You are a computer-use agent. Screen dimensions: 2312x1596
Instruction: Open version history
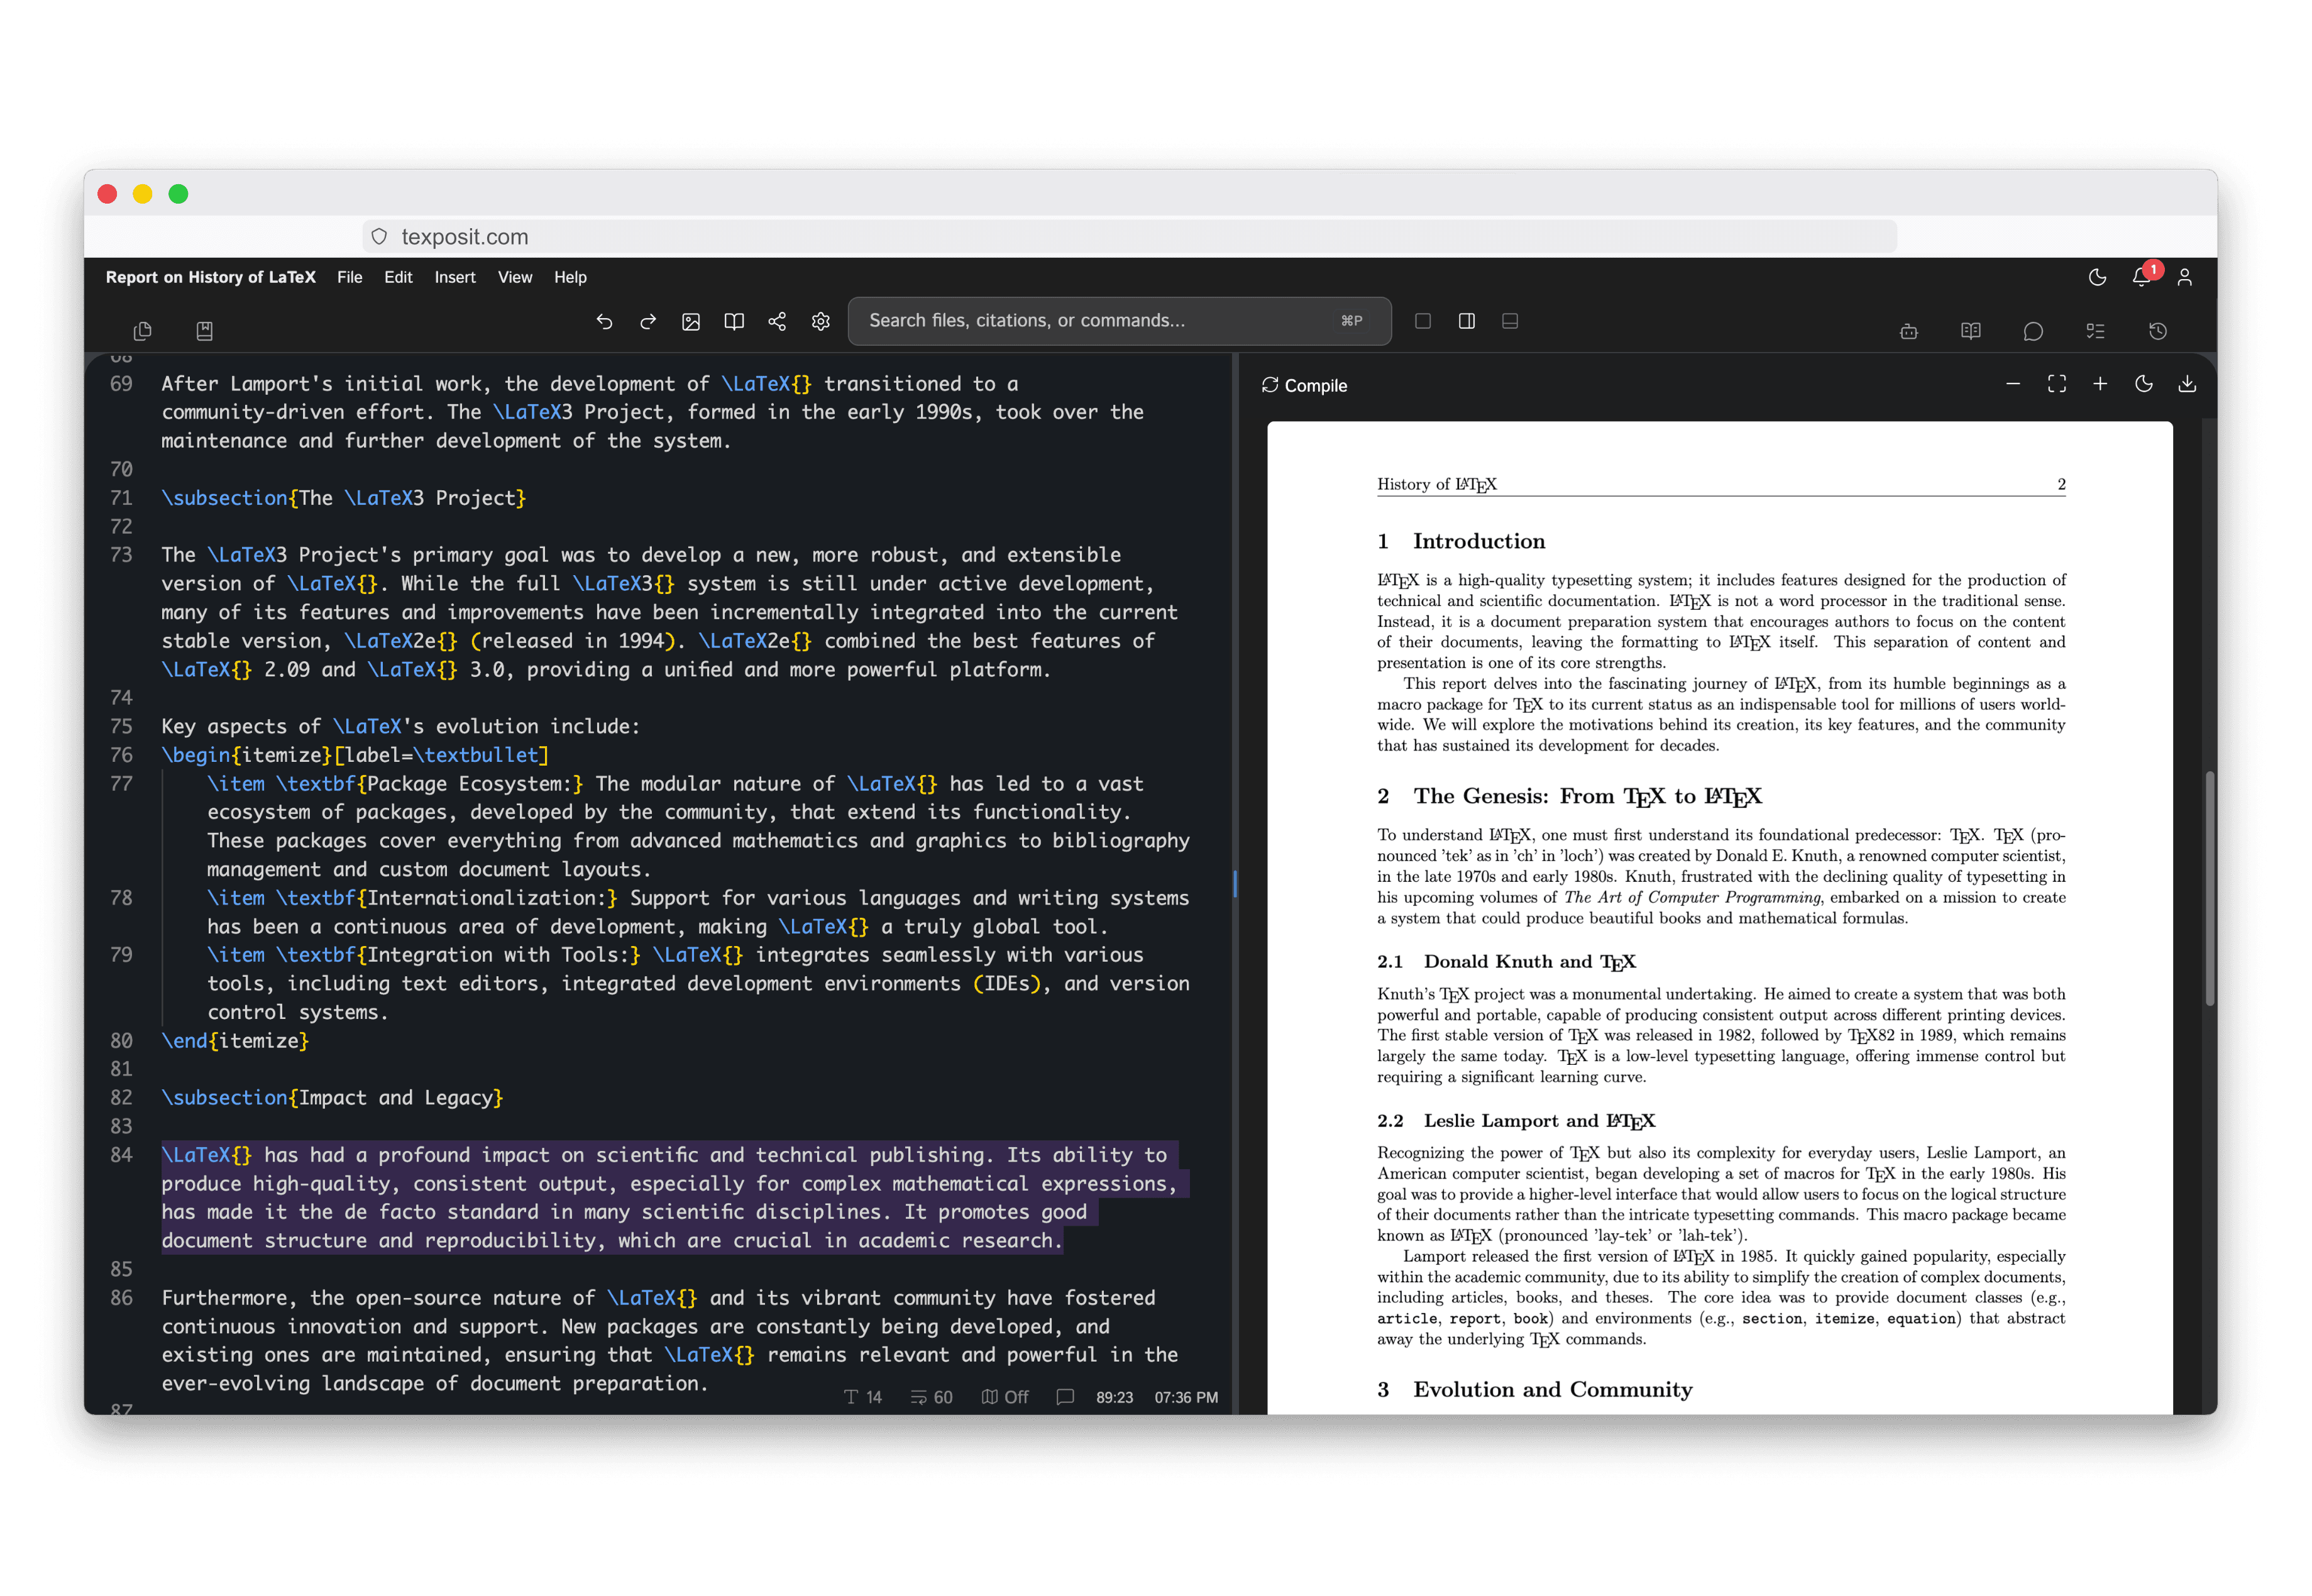point(2158,331)
